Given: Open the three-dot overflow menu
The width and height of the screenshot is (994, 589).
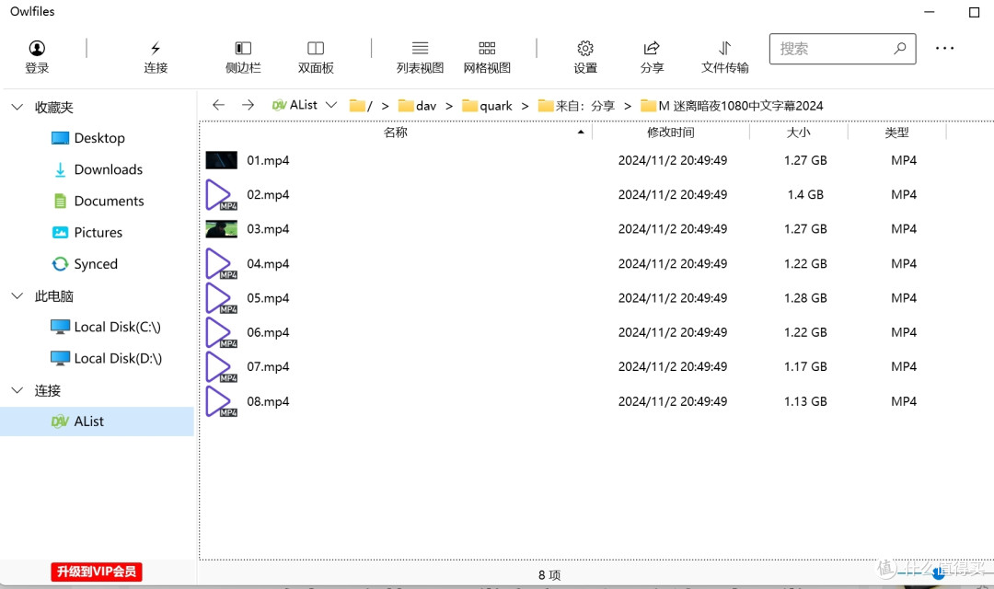Looking at the screenshot, I should 945,48.
